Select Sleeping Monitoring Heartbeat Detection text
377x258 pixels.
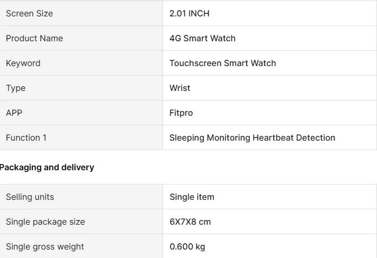pyautogui.click(x=252, y=137)
